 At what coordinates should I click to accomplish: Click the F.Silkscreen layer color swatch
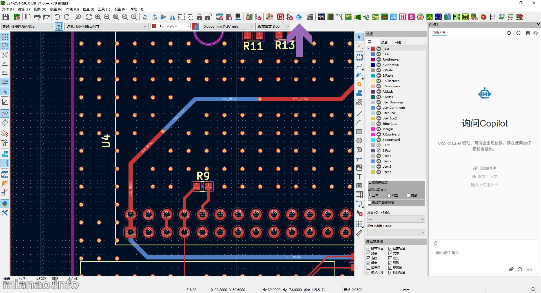373,81
